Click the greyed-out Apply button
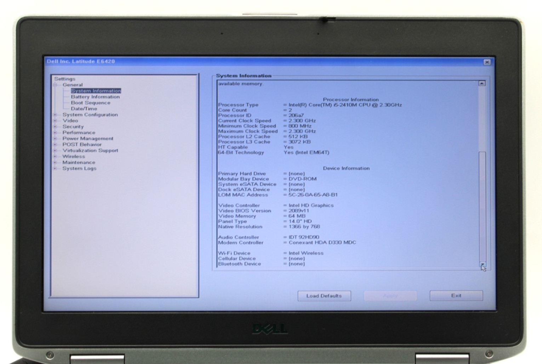This screenshot has width=542, height=364. click(x=390, y=296)
